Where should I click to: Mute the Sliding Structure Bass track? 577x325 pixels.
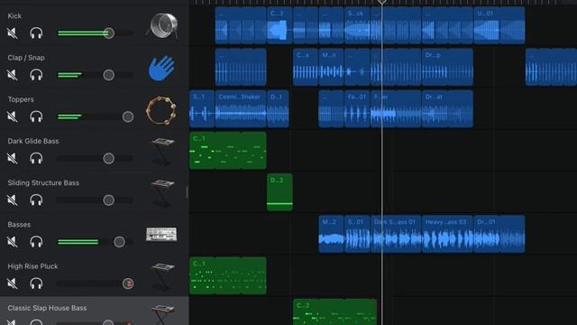coord(13,200)
